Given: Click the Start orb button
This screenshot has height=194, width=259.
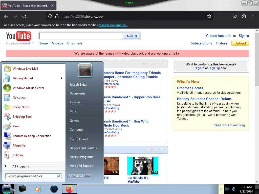Looking at the screenshot, I should click(x=7, y=189).
